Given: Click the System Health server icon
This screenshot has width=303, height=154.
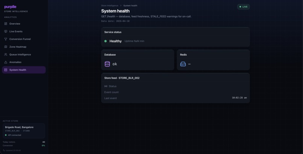Looking at the screenshot, I should coord(6,70).
